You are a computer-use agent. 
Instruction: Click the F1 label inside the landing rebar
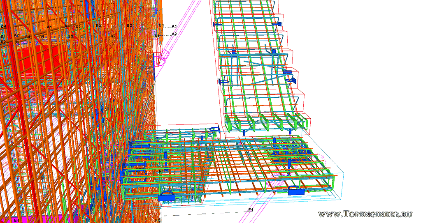pyautogui.click(x=161, y=170)
